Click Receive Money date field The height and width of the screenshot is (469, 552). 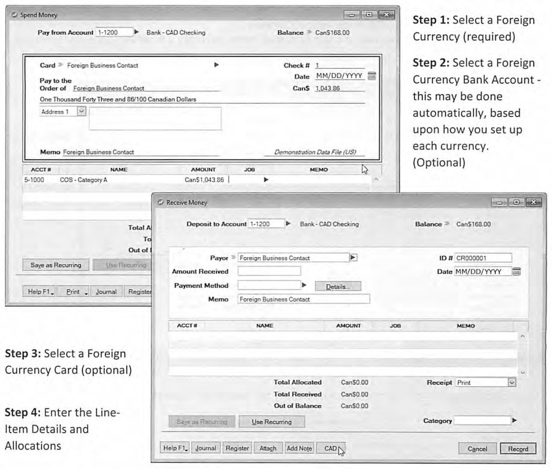483,271
